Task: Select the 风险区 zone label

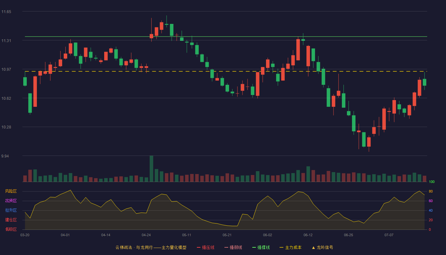Action: (11, 191)
